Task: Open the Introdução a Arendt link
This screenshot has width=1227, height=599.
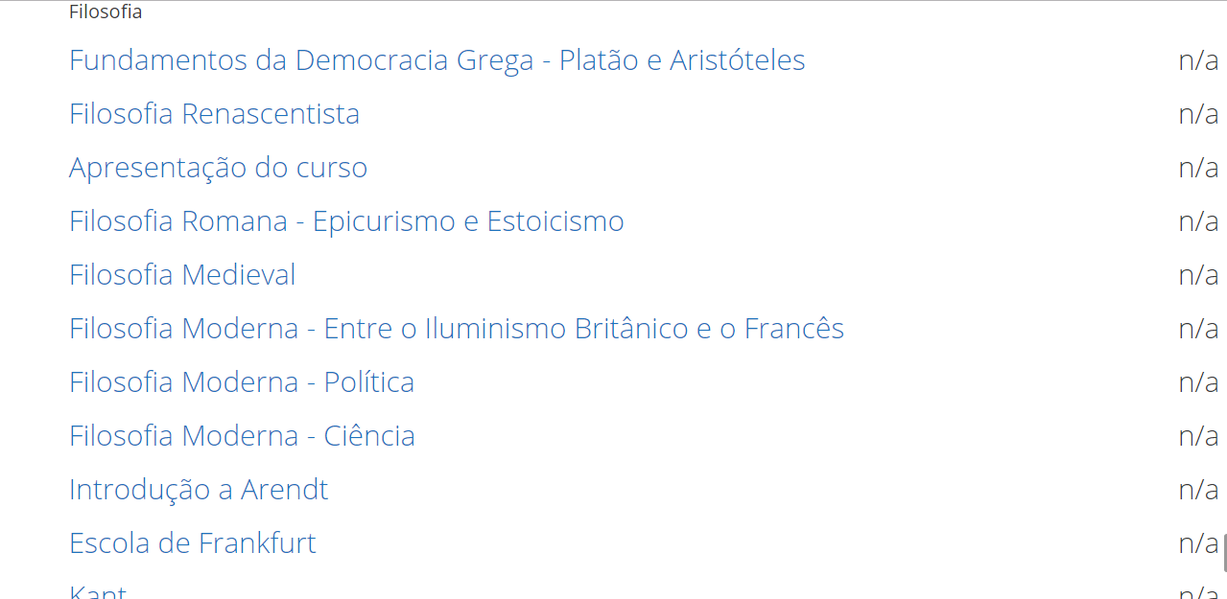Action: [x=199, y=490]
